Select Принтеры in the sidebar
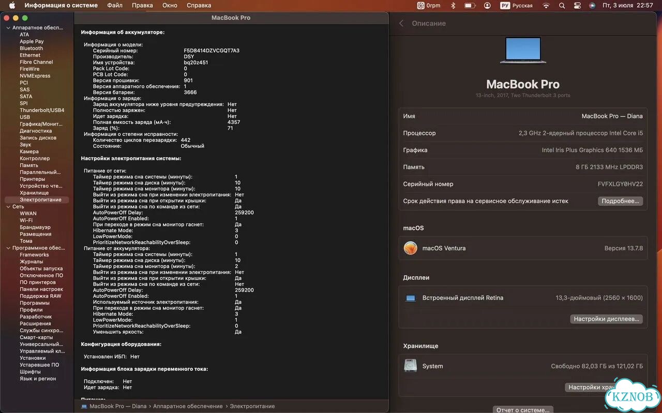Screen dimensions: 662x413 point(32,179)
